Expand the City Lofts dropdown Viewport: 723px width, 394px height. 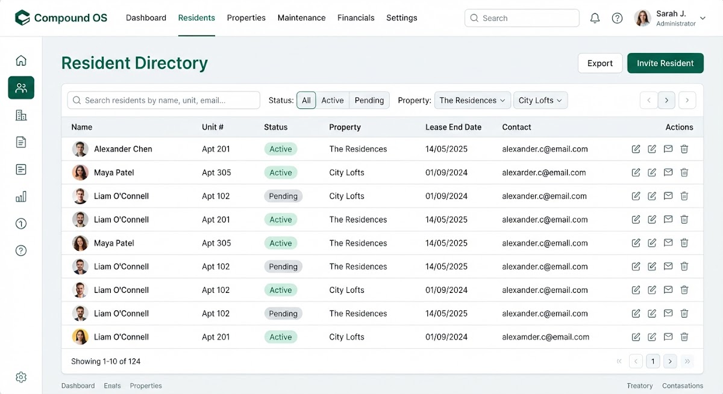(540, 100)
